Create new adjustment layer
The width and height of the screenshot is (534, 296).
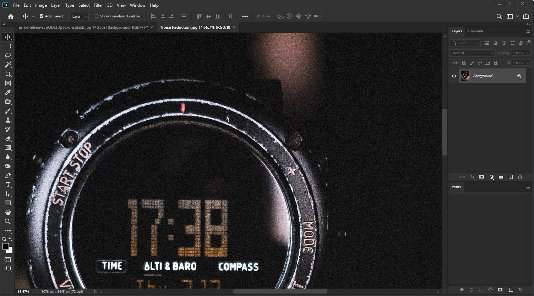[x=491, y=177]
